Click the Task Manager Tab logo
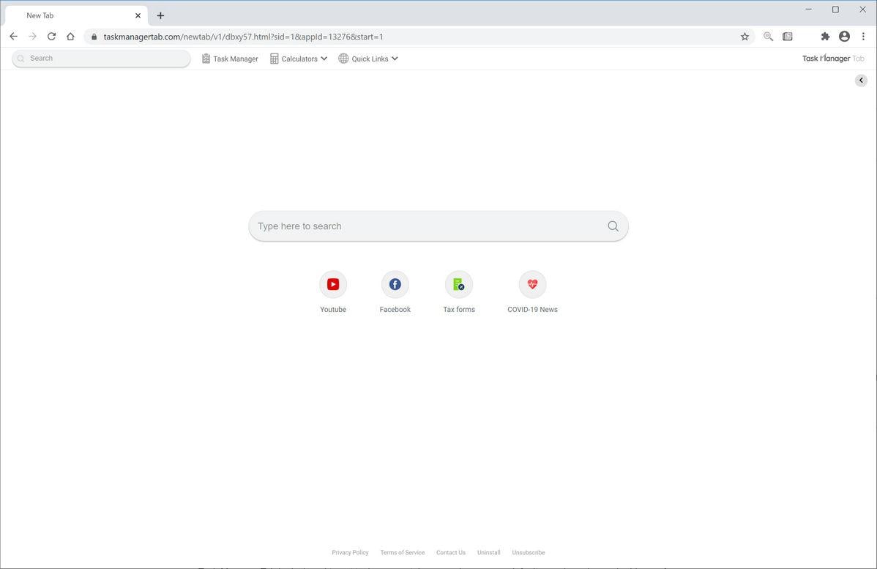Screen dimensions: 877x569 coord(833,58)
